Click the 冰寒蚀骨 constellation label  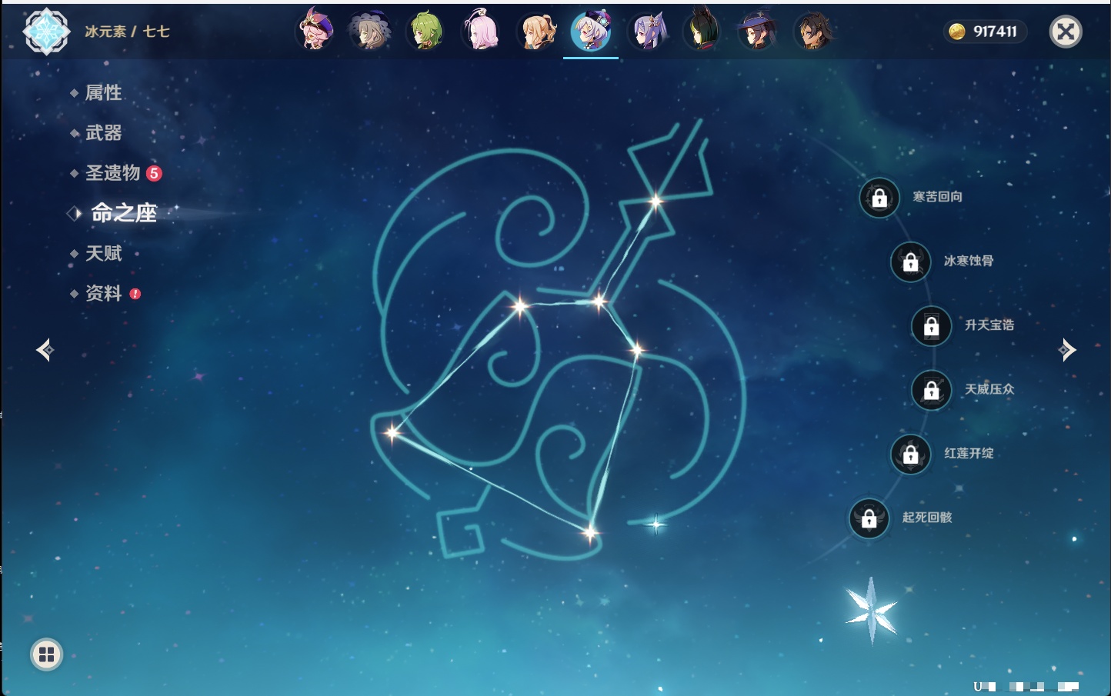(x=969, y=261)
